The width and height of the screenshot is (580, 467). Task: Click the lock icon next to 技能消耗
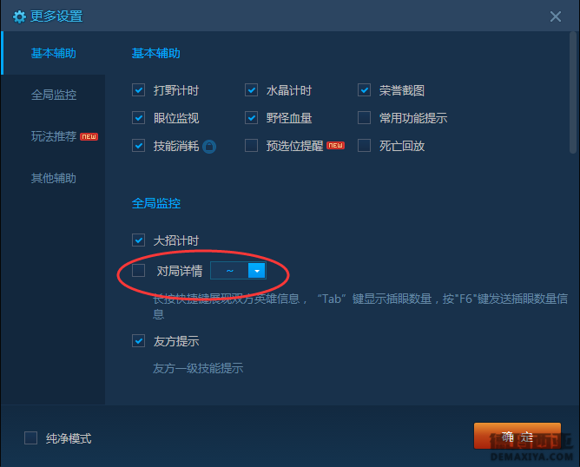209,147
